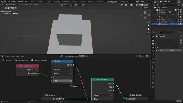
Task: Open the Particles properties tab icon
Action: tap(153, 69)
